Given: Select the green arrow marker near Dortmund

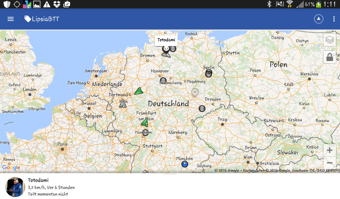Looking at the screenshot, I should click(x=138, y=91).
